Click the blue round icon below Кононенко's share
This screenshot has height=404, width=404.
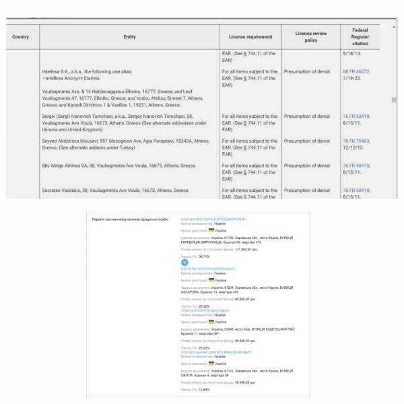(184, 263)
